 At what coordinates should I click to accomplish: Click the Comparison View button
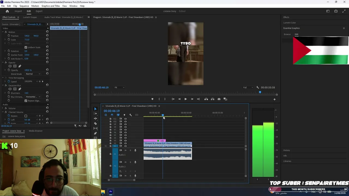coord(225,99)
